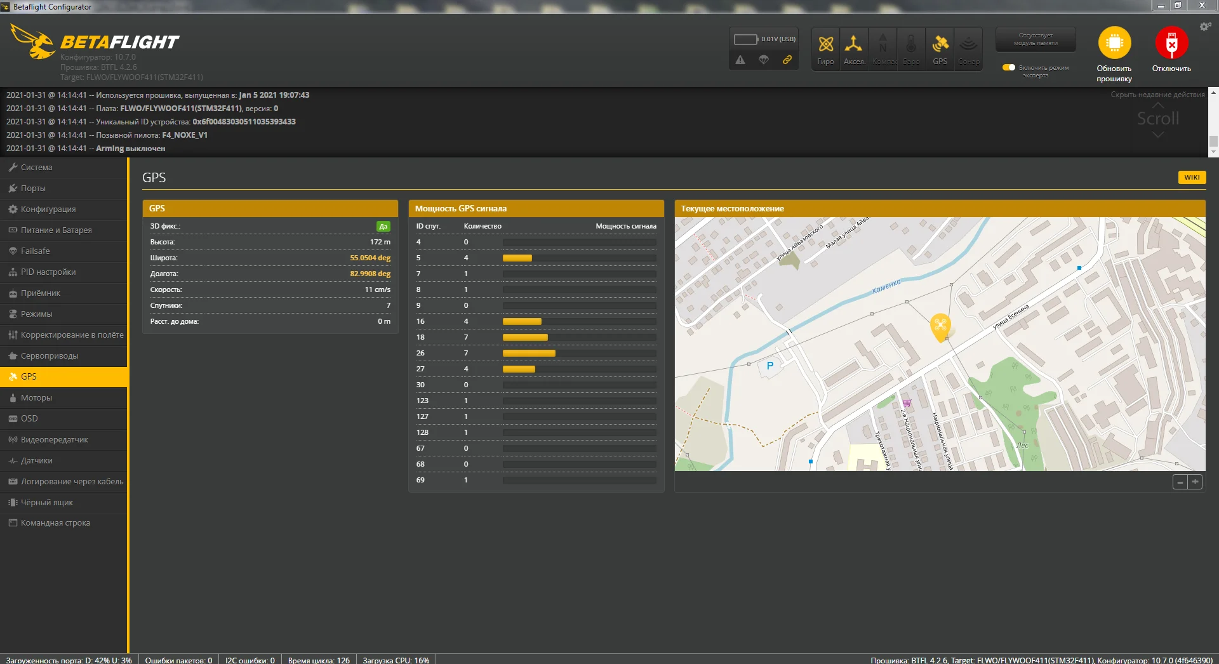Click the Update Firmware chip icon
The width and height of the screenshot is (1219, 664).
[1114, 43]
